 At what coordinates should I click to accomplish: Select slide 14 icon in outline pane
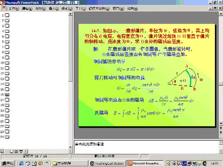[x=7, y=84]
